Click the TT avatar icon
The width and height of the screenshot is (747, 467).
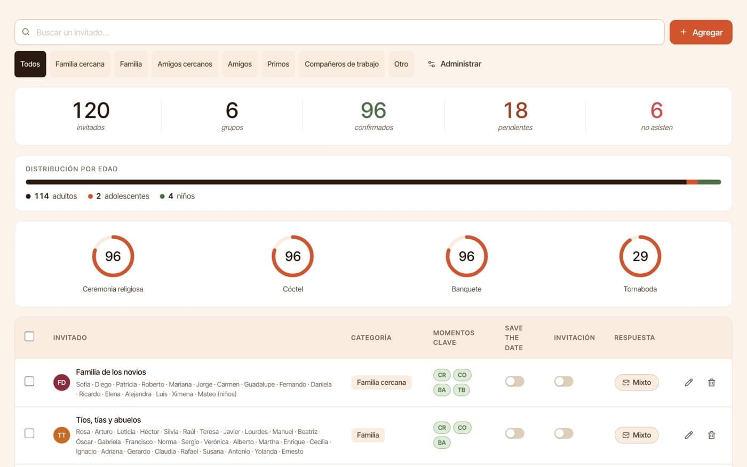pos(61,435)
